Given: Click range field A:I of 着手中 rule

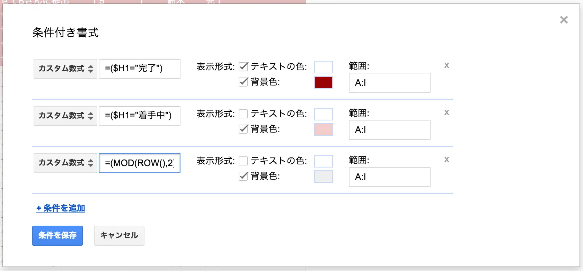Looking at the screenshot, I should click(x=389, y=130).
